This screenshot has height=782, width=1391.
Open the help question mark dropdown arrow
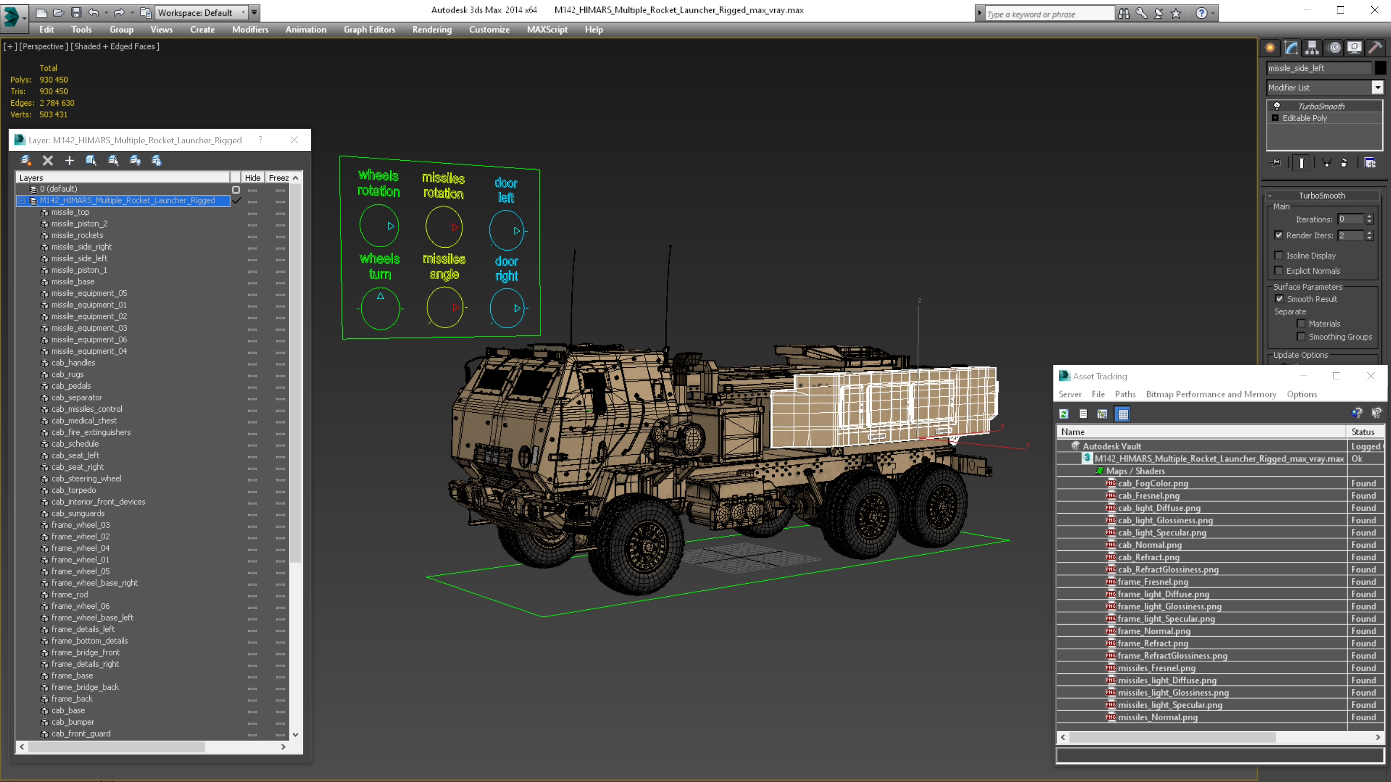point(1213,13)
